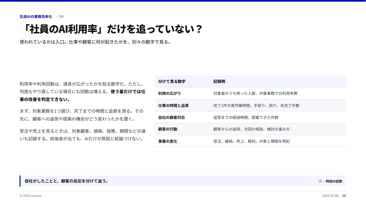Click the paragraph starting 受注や売上を見るときは

click(83, 135)
